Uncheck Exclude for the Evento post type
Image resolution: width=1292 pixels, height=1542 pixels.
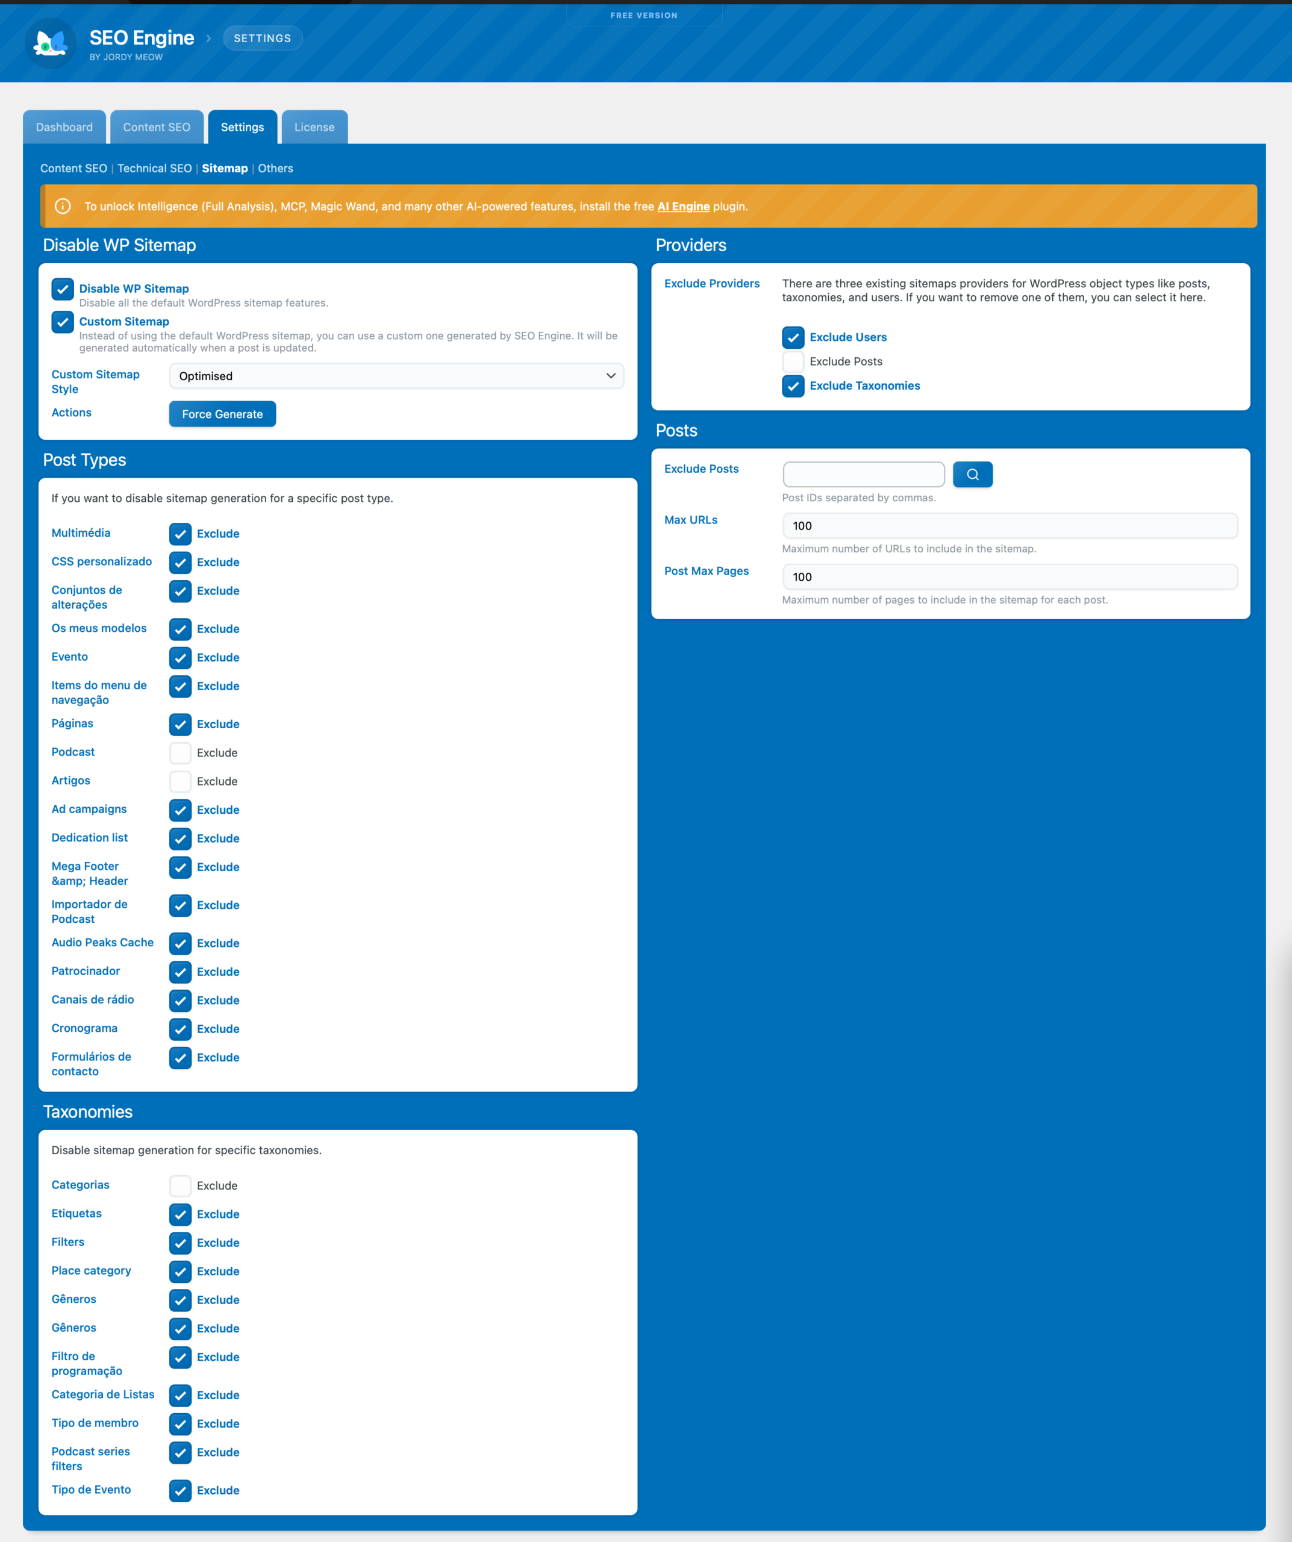point(180,657)
